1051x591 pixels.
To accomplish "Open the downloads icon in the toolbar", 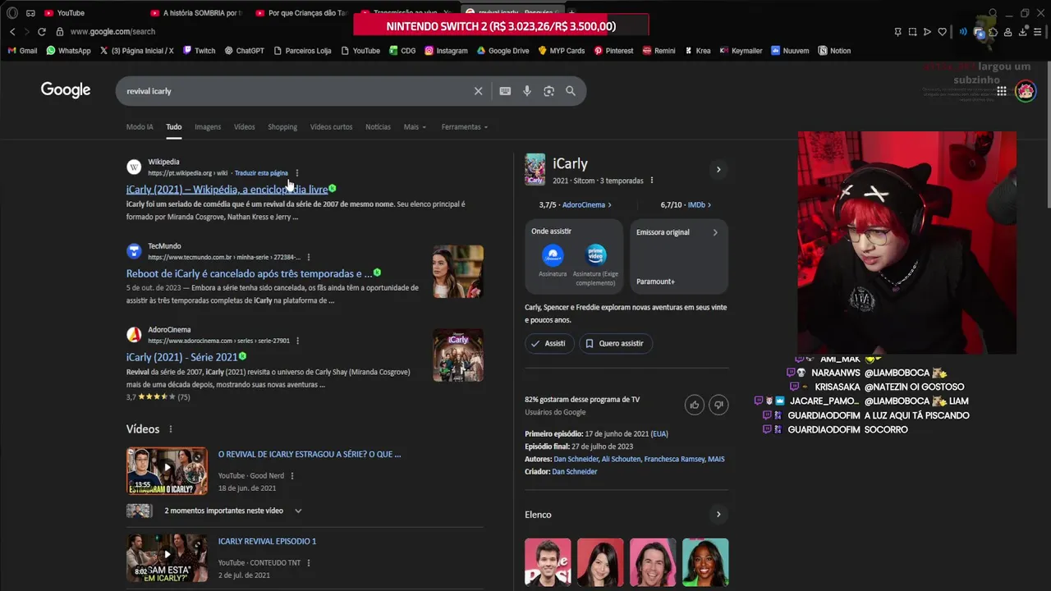I will [x=1023, y=32].
